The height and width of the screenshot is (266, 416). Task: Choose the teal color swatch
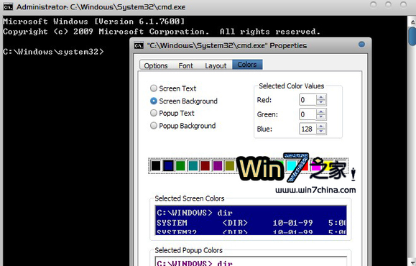[193, 165]
